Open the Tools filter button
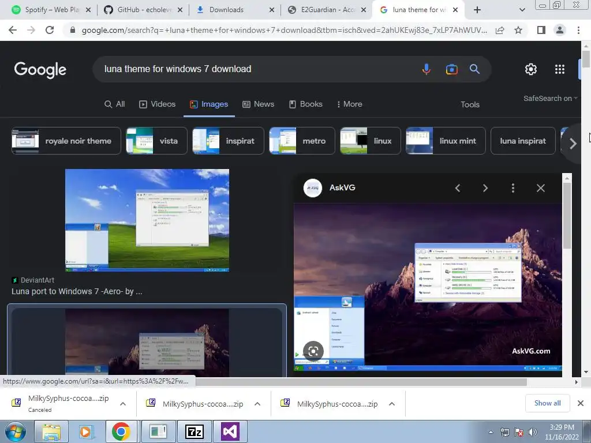 (470, 105)
